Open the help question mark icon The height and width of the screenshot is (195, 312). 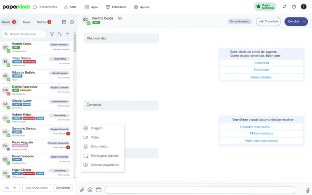click(x=294, y=7)
